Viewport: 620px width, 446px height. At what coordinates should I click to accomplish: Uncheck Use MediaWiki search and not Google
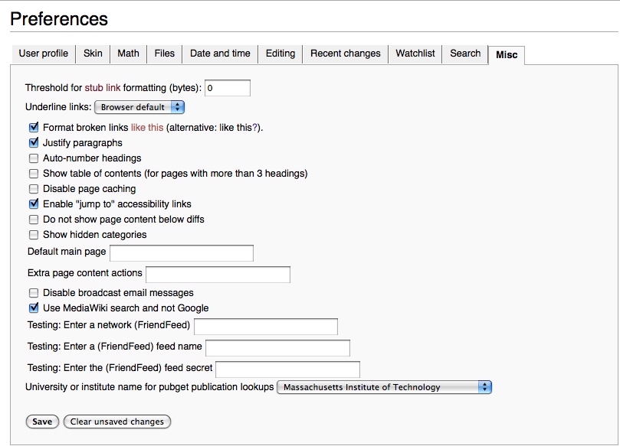(x=34, y=308)
